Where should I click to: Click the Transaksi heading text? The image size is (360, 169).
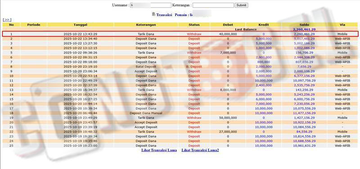click(164, 15)
